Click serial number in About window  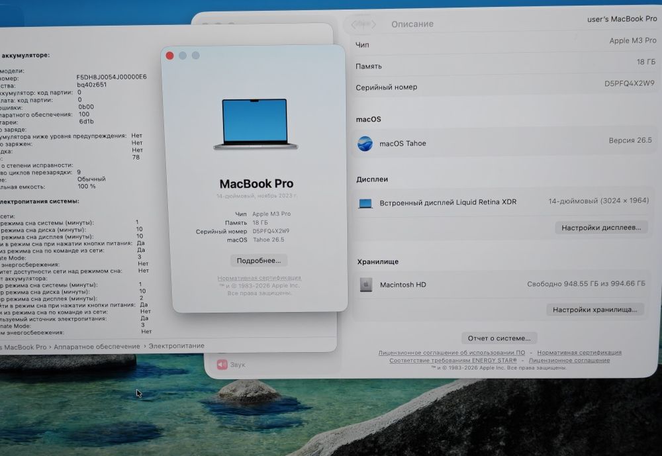pyautogui.click(x=271, y=232)
